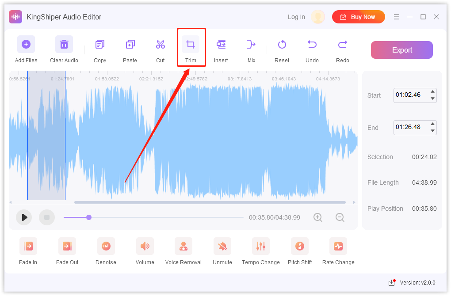Open the Denoise effect

pos(106,246)
